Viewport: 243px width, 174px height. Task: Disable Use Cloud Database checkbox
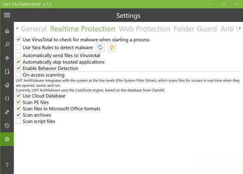click(19, 96)
